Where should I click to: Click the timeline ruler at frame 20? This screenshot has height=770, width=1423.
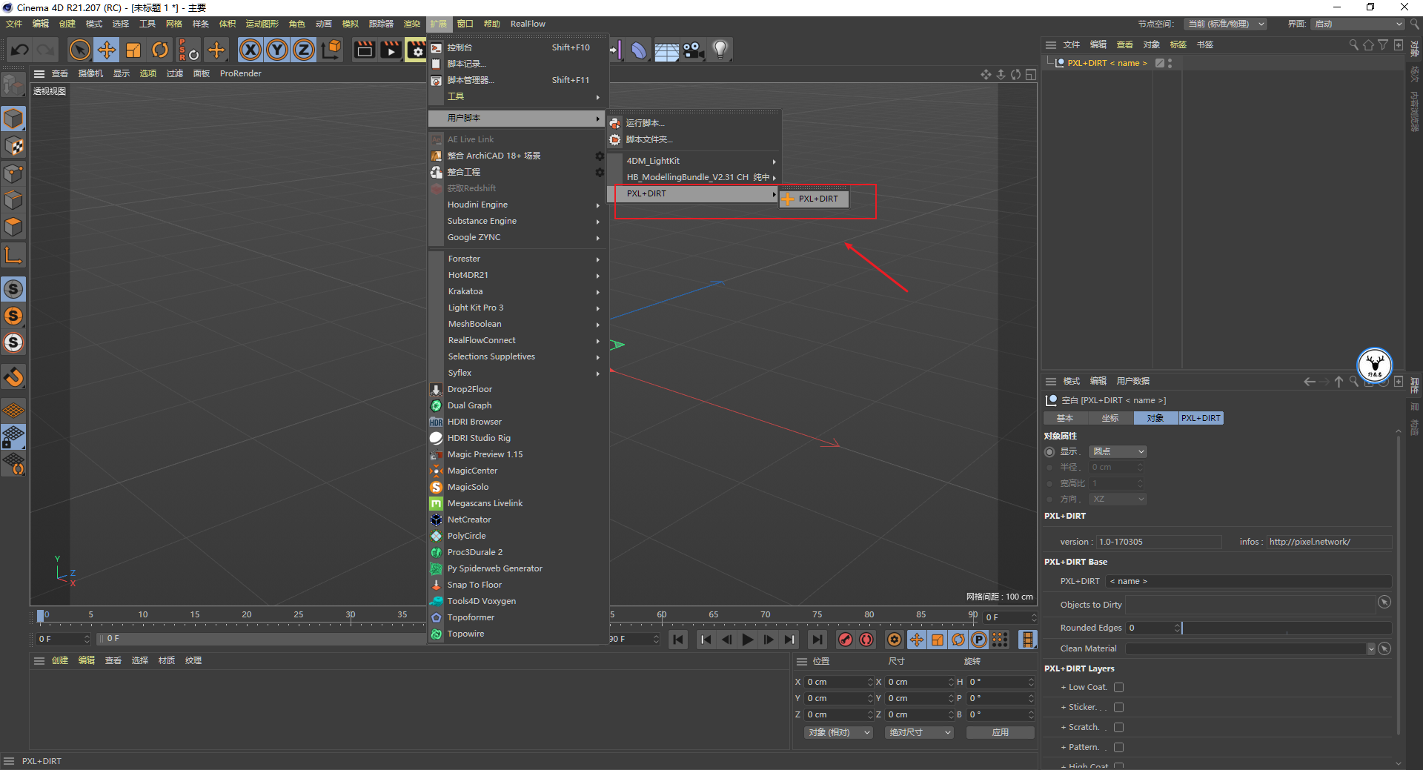[247, 615]
